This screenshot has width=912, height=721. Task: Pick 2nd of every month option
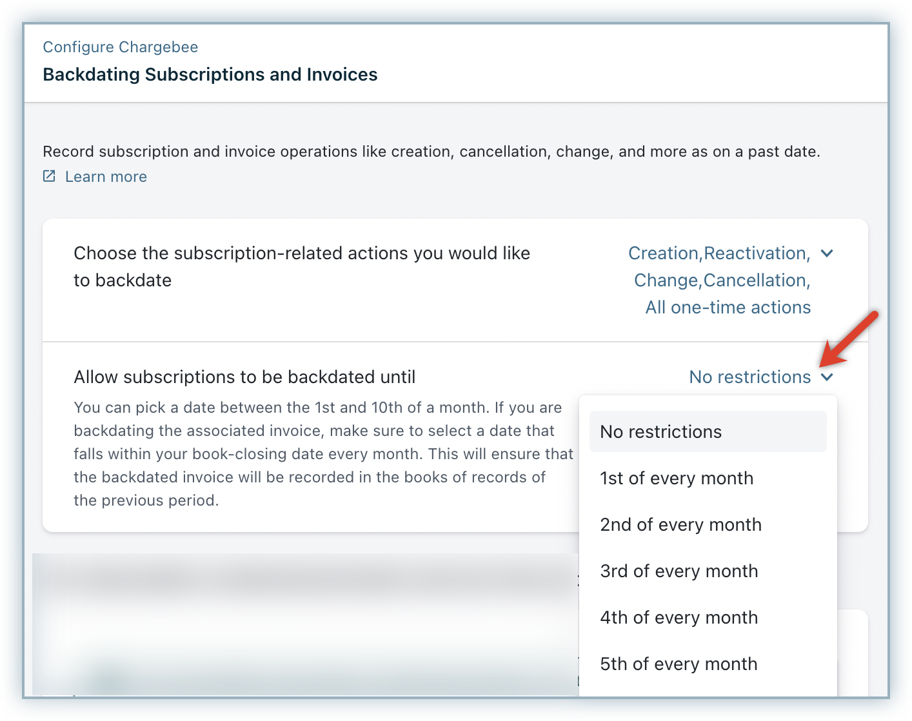(x=680, y=525)
